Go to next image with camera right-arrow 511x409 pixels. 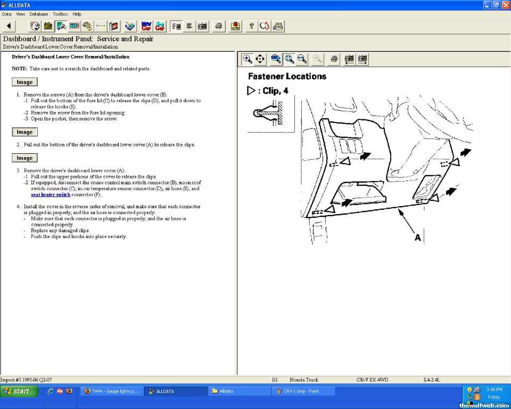pos(363,59)
